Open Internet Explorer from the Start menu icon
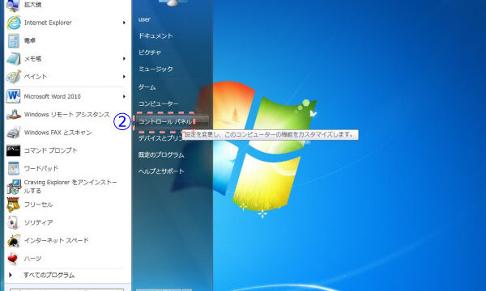The image size is (486, 291). click(x=14, y=23)
